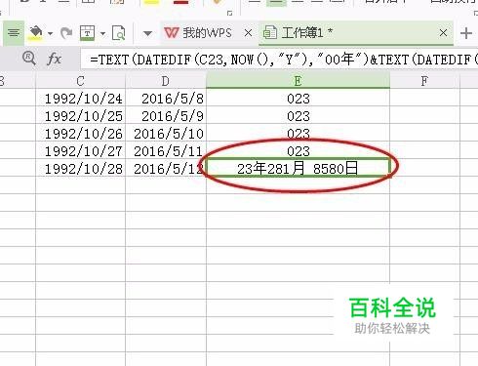Image resolution: width=478 pixels, height=366 pixels.
Task: Select cell with date 1992/10/24
Action: (80, 99)
